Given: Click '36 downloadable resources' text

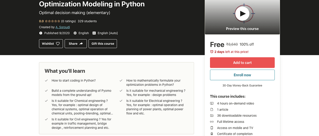Looking at the screenshot, I should pyautogui.click(x=237, y=116).
